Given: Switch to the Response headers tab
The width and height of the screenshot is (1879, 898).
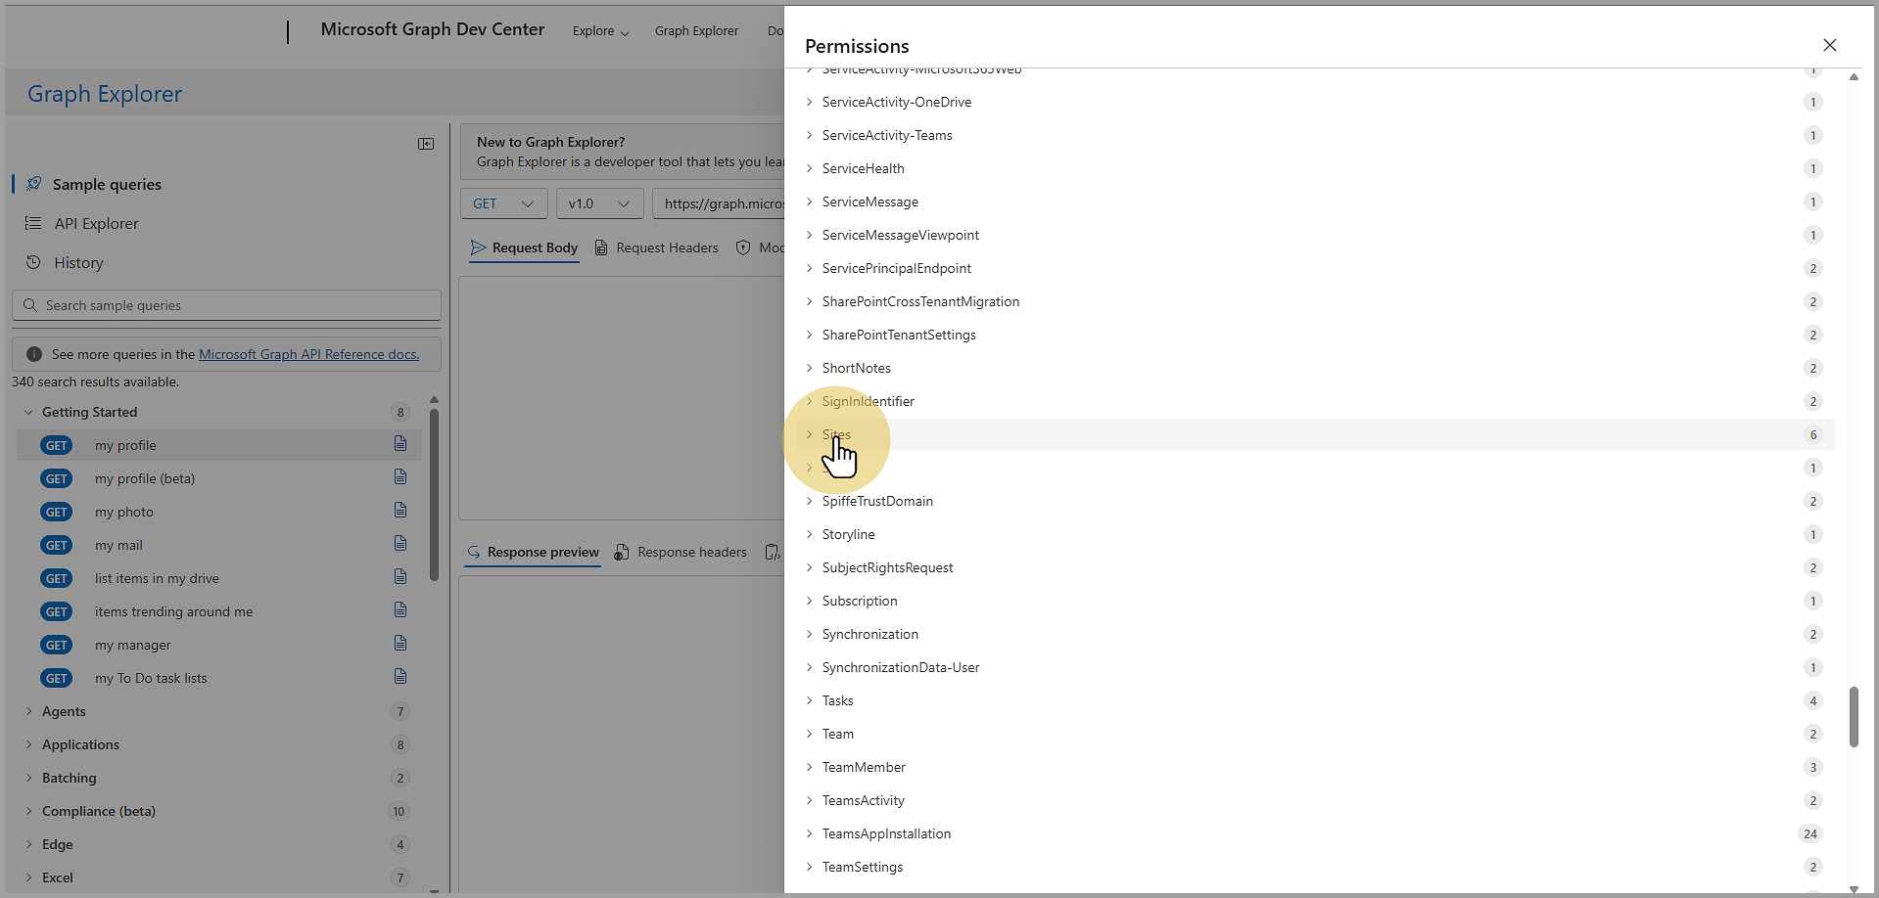Looking at the screenshot, I should pyautogui.click(x=681, y=552).
